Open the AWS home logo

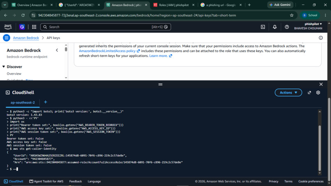coord(8,27)
